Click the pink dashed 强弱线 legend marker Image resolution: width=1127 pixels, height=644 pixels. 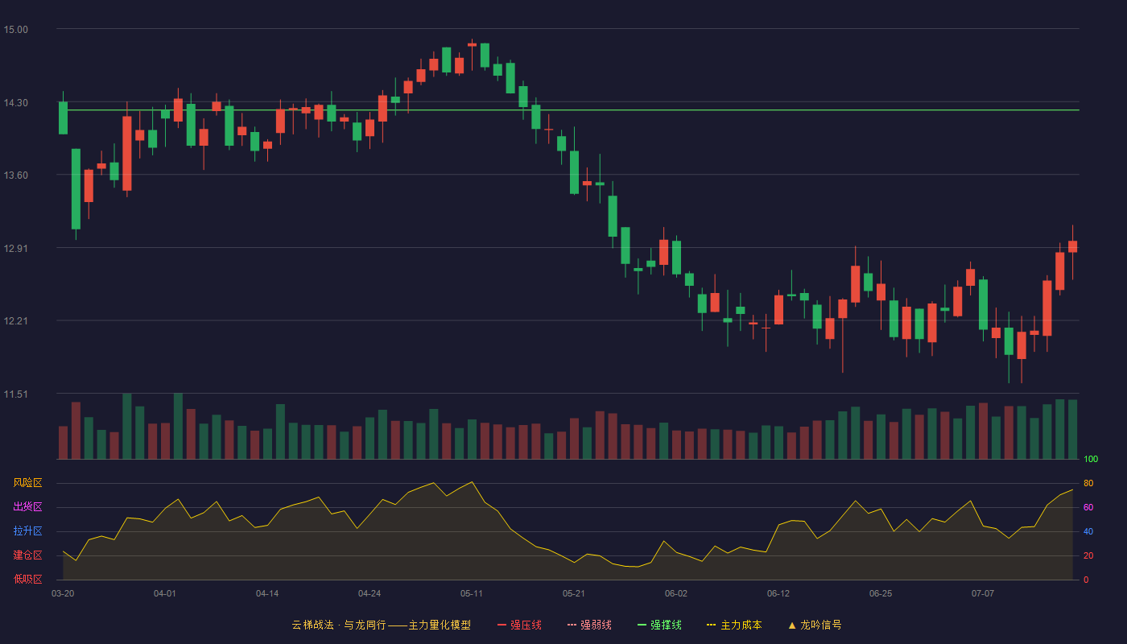[x=572, y=625]
